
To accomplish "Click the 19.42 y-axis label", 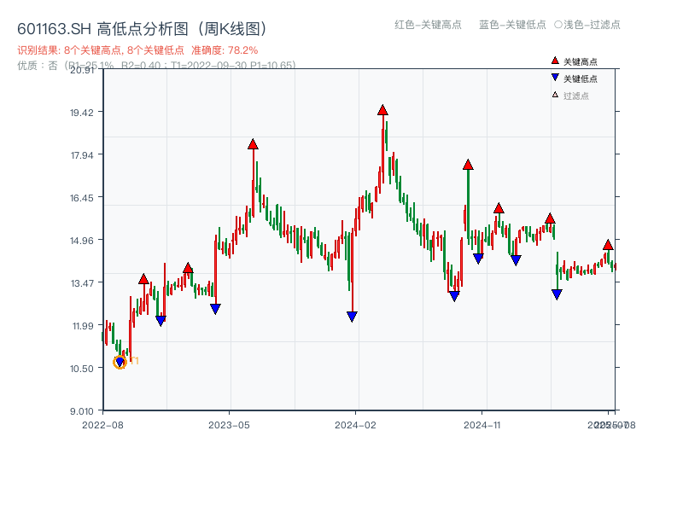I will (x=82, y=113).
